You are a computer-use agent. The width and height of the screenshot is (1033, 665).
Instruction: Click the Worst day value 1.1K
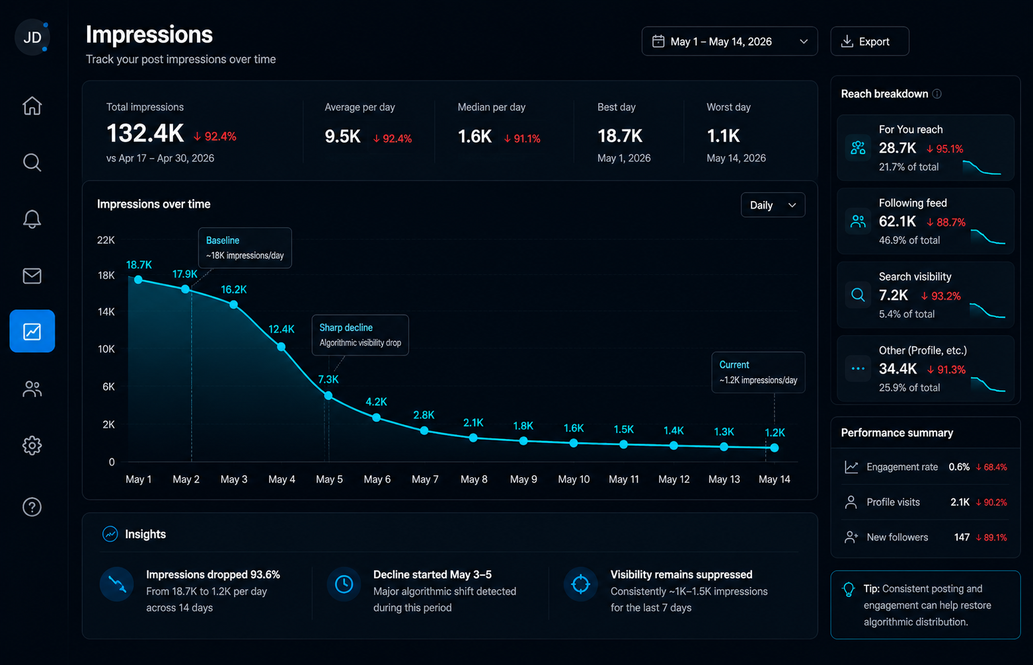pos(723,136)
